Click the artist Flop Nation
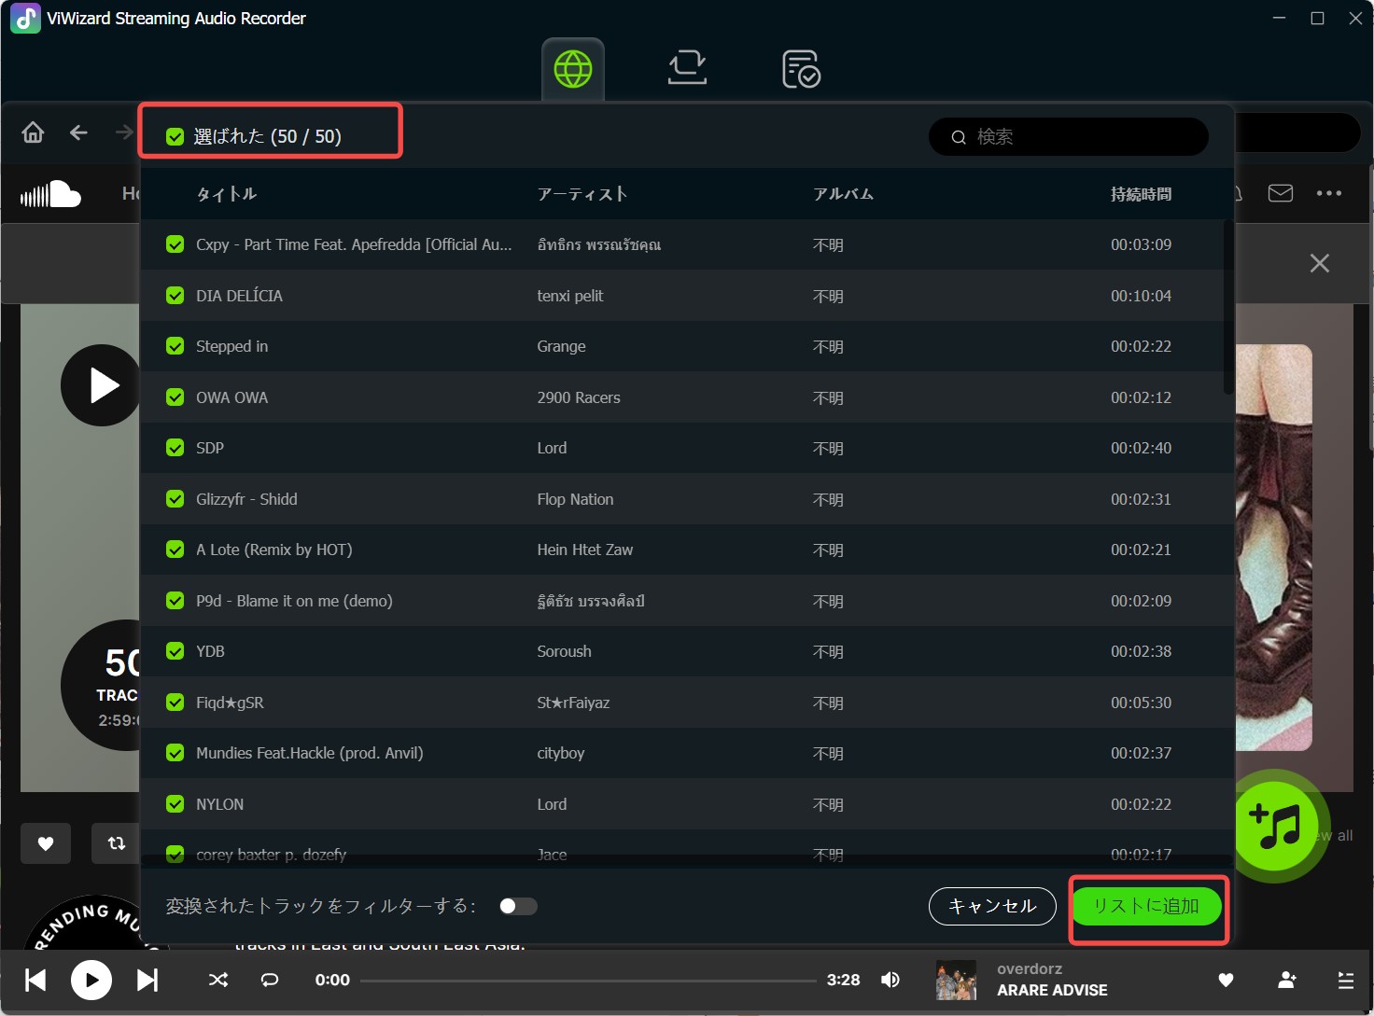 click(575, 499)
